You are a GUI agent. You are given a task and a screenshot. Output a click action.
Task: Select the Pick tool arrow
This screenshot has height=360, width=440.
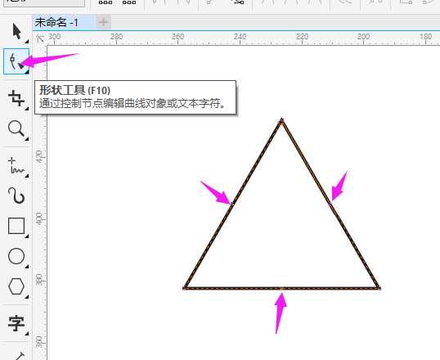coord(16,31)
